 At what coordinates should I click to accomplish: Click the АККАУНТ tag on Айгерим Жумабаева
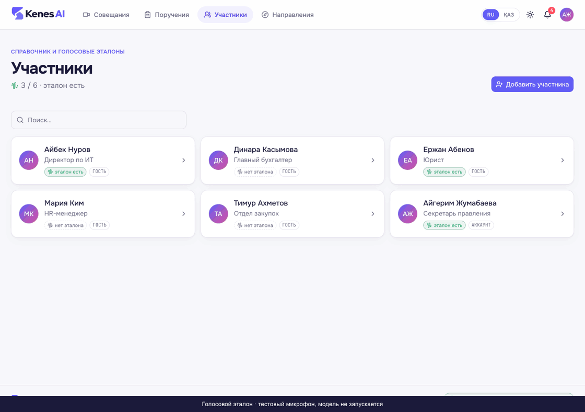coord(481,225)
